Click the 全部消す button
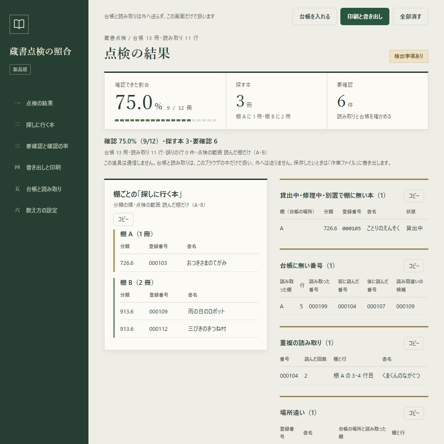 point(410,17)
